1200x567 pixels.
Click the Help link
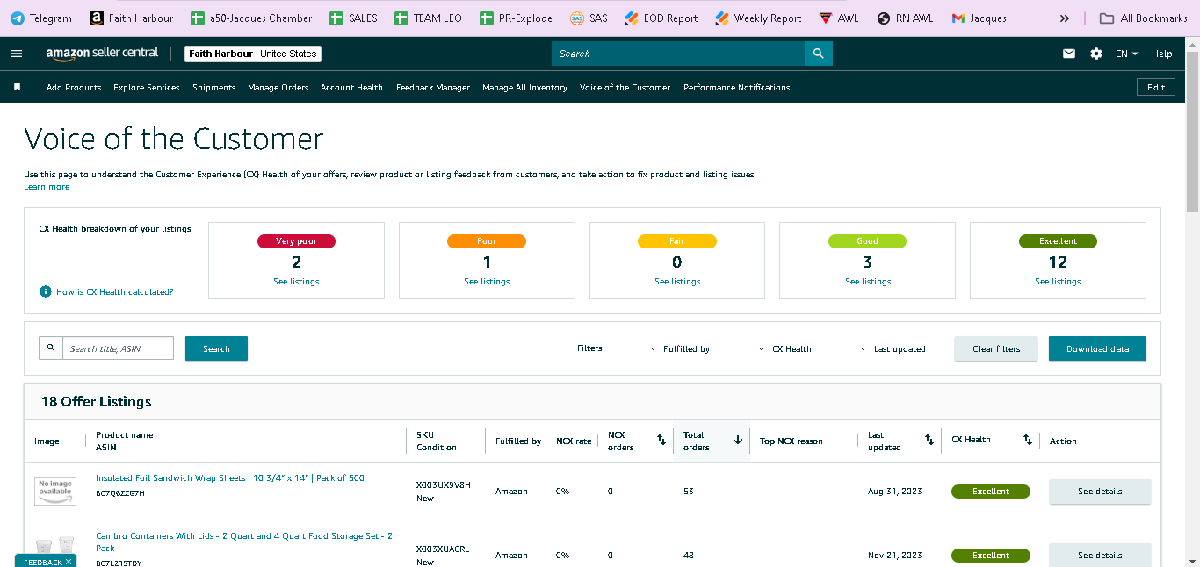tap(1161, 54)
